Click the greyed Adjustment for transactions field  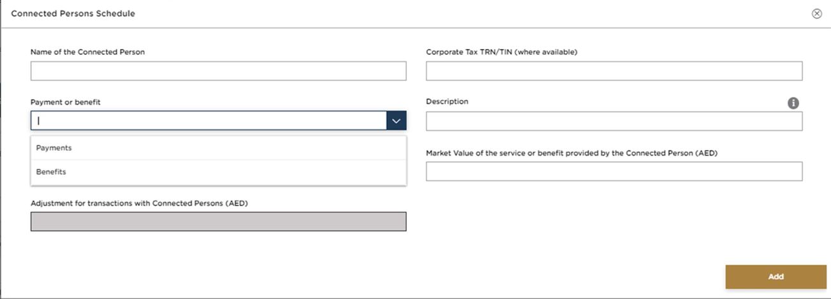(218, 221)
